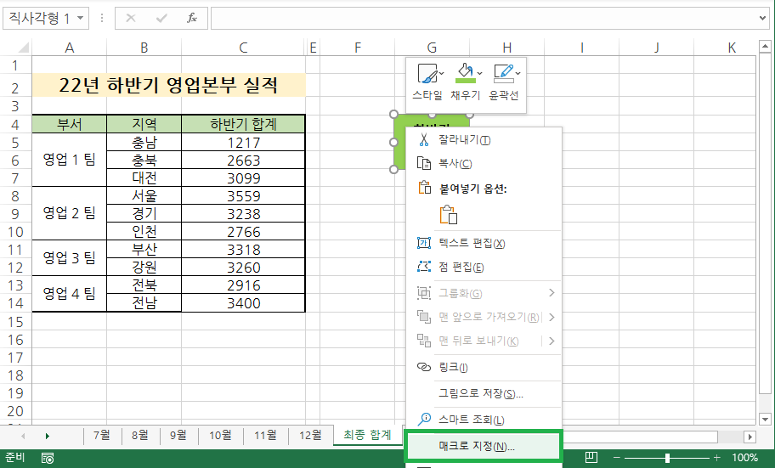Click the top-left shape resize handle

(x=394, y=114)
